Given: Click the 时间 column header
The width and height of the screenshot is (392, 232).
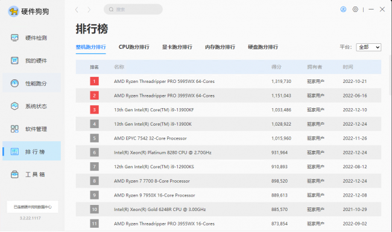Looking at the screenshot, I should [x=348, y=67].
